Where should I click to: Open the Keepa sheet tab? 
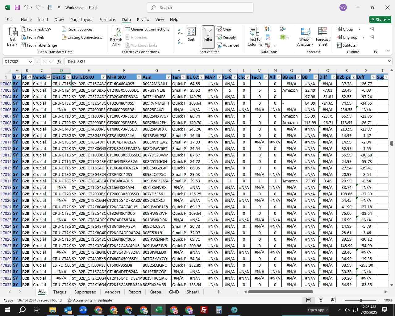(x=155, y=292)
